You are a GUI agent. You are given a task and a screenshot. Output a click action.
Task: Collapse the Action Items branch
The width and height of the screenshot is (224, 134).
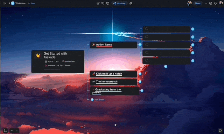click(x=140, y=45)
